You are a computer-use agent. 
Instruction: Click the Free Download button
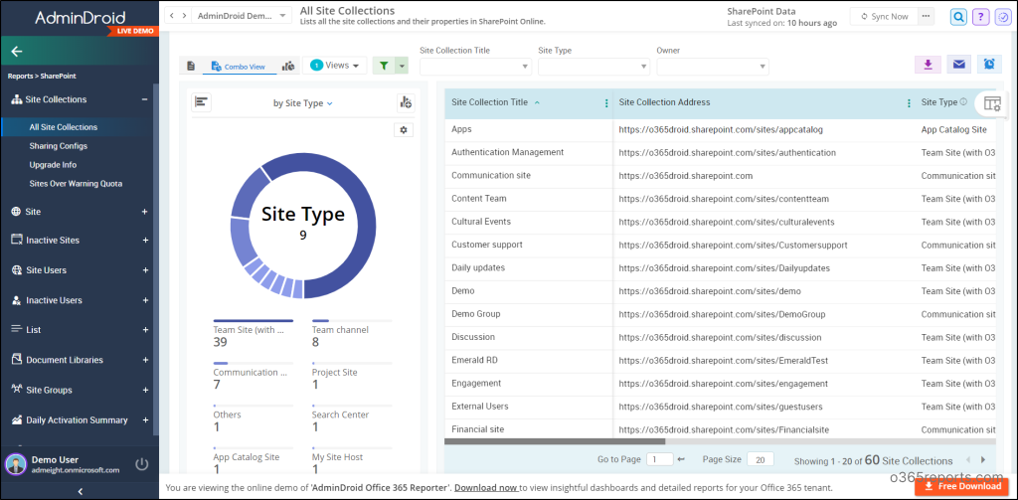(961, 486)
